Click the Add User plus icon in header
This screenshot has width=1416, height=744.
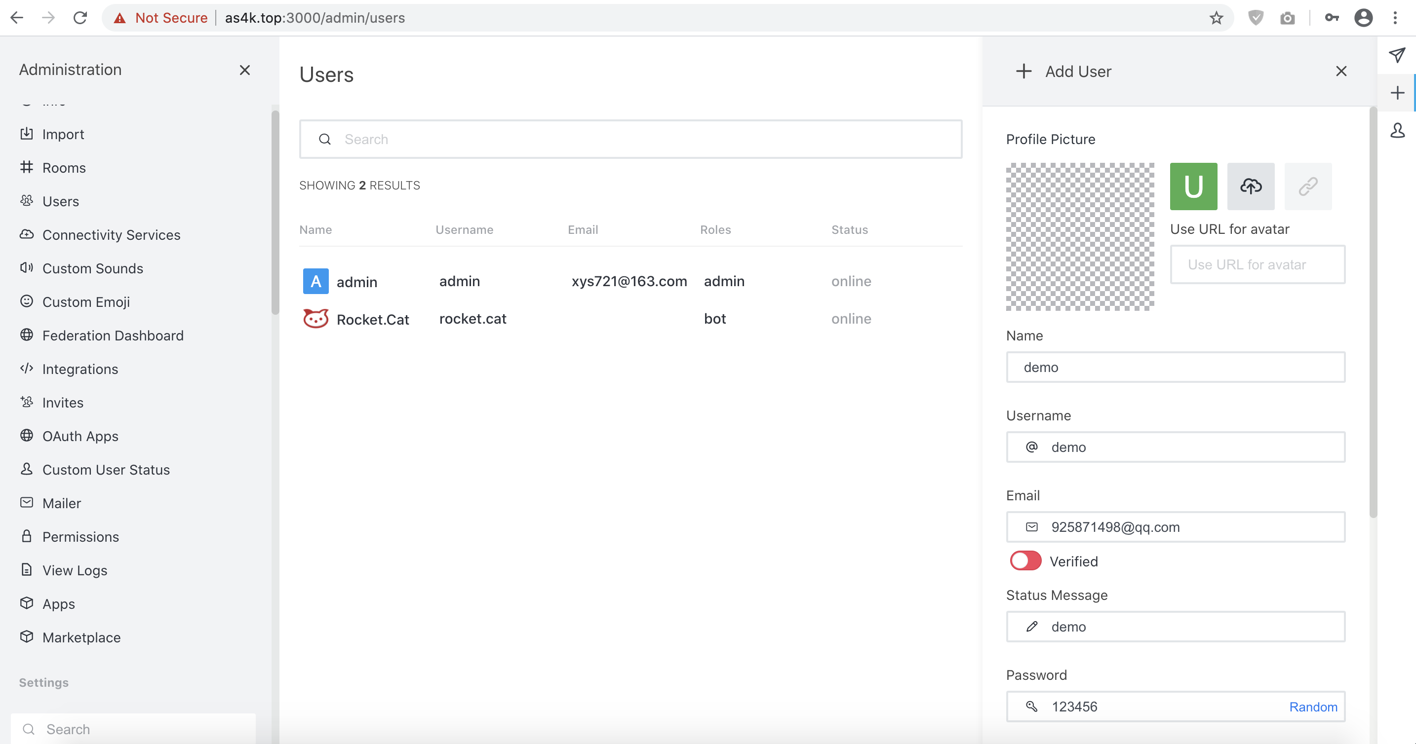[1023, 71]
